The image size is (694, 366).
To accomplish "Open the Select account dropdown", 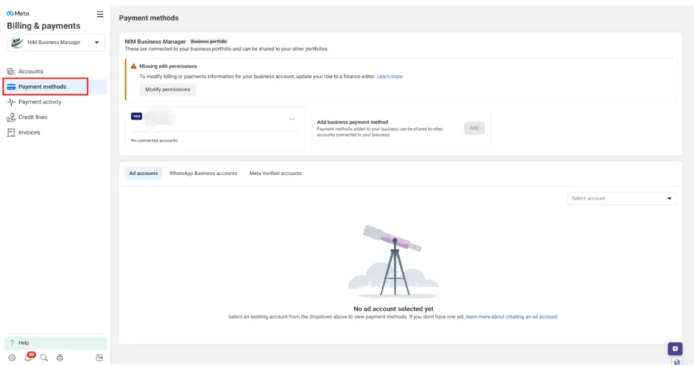I will pyautogui.click(x=621, y=198).
